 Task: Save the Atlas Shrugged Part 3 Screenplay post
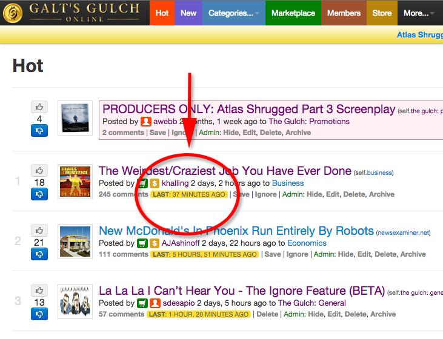[158, 133]
